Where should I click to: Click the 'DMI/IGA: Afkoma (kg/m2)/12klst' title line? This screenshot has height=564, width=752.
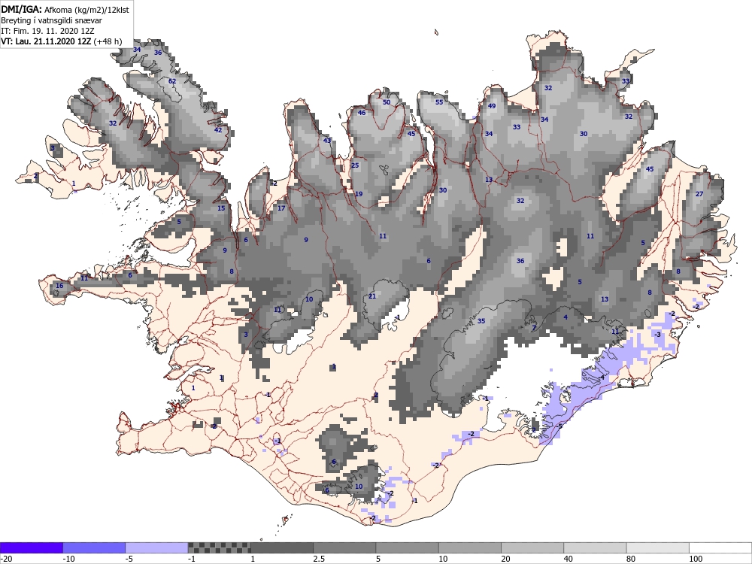65,9
